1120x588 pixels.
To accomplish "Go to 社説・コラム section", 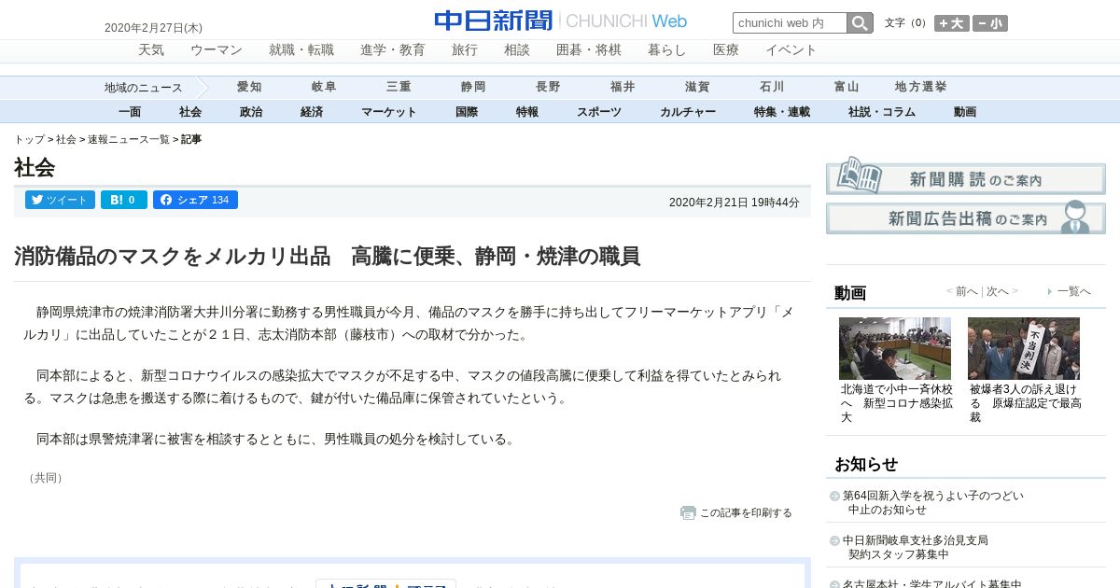I will point(882,112).
